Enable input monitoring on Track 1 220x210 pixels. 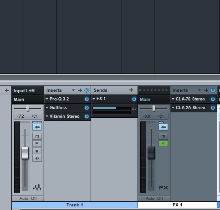point(37,158)
